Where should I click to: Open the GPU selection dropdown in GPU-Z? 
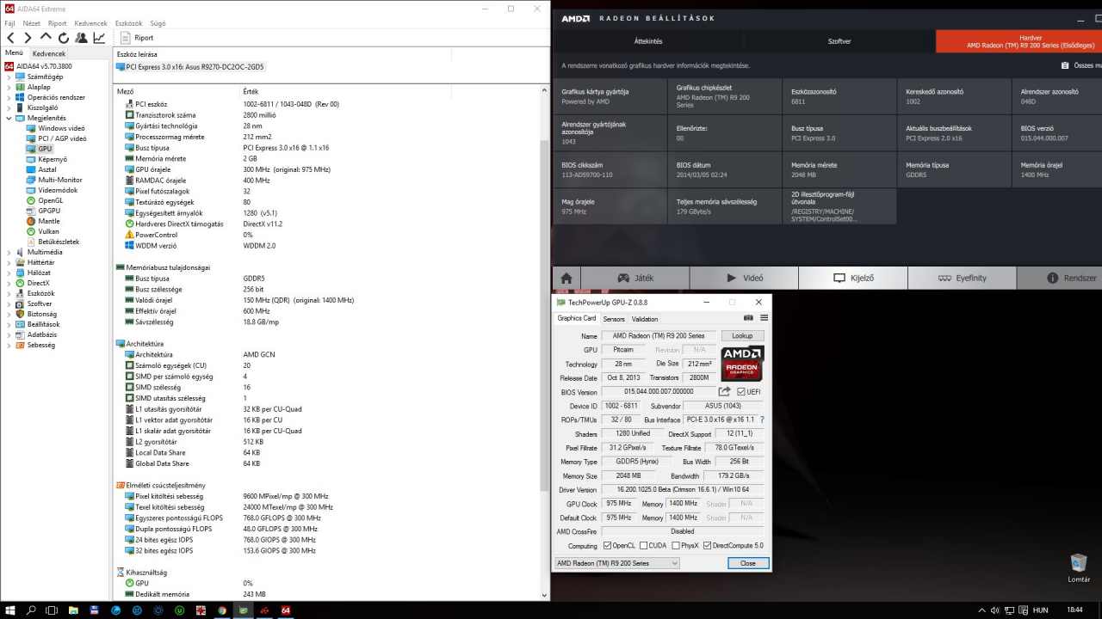pyautogui.click(x=617, y=563)
